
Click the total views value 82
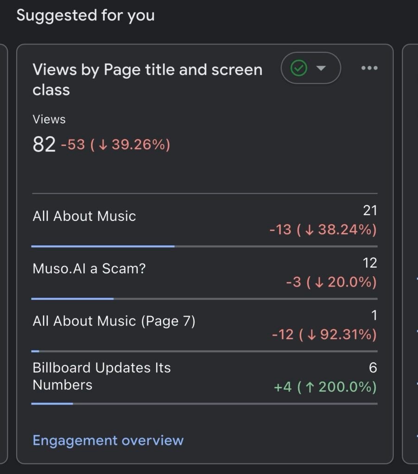coord(44,144)
